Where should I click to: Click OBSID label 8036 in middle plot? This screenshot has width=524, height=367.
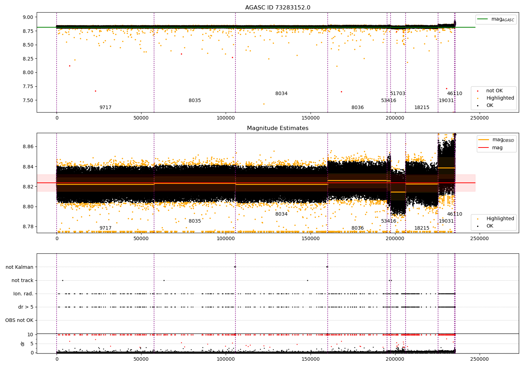click(x=358, y=228)
